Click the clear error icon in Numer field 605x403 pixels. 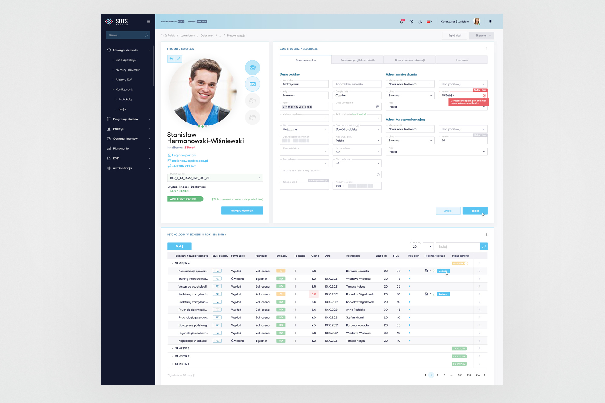(484, 96)
